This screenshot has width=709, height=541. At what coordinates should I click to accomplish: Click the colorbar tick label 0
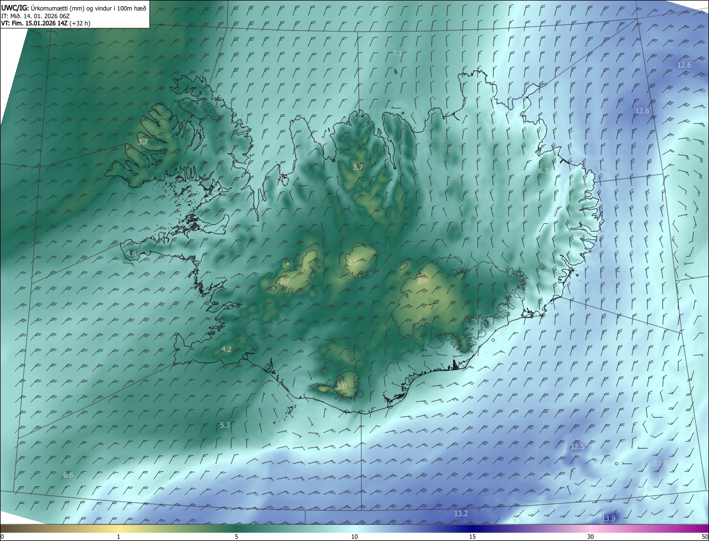(x=2, y=537)
